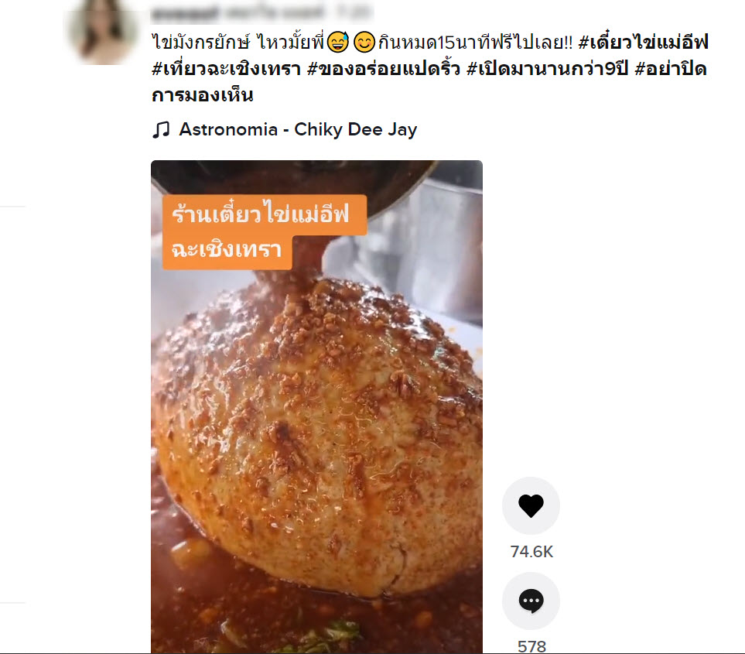Open hashtag #ของอร่อยแปดริ้ว
745x654 pixels.
coord(384,69)
